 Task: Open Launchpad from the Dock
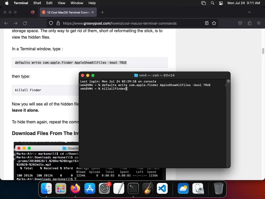point(61,188)
